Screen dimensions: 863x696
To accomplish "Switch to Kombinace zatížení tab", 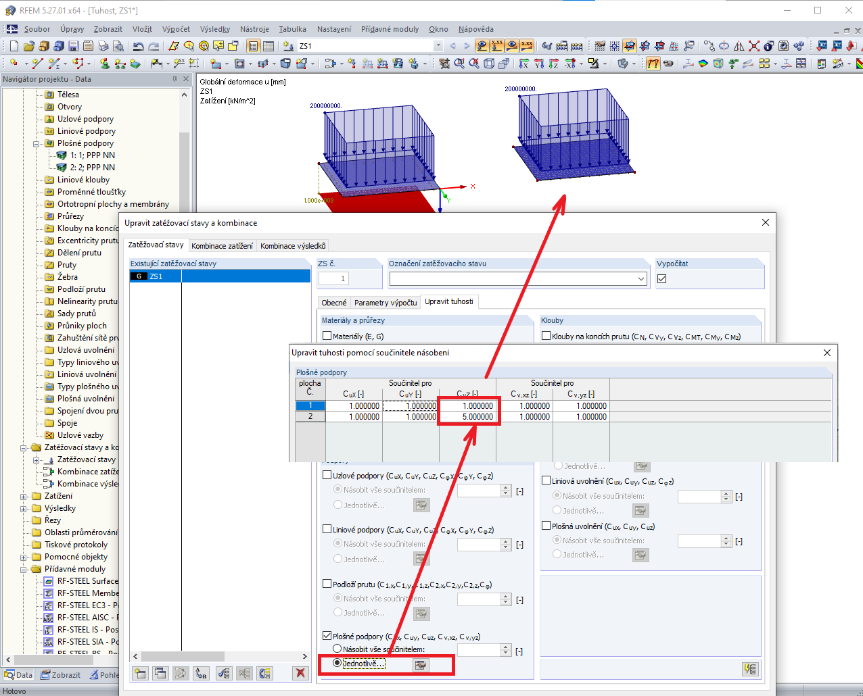I will [x=222, y=246].
